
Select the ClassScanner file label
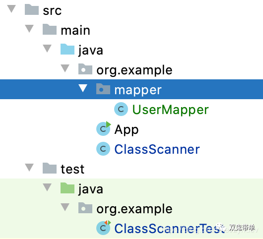(x=157, y=149)
